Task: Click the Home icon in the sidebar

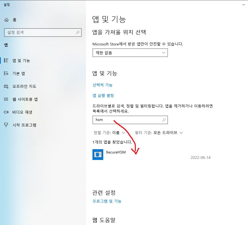Action: [6, 20]
